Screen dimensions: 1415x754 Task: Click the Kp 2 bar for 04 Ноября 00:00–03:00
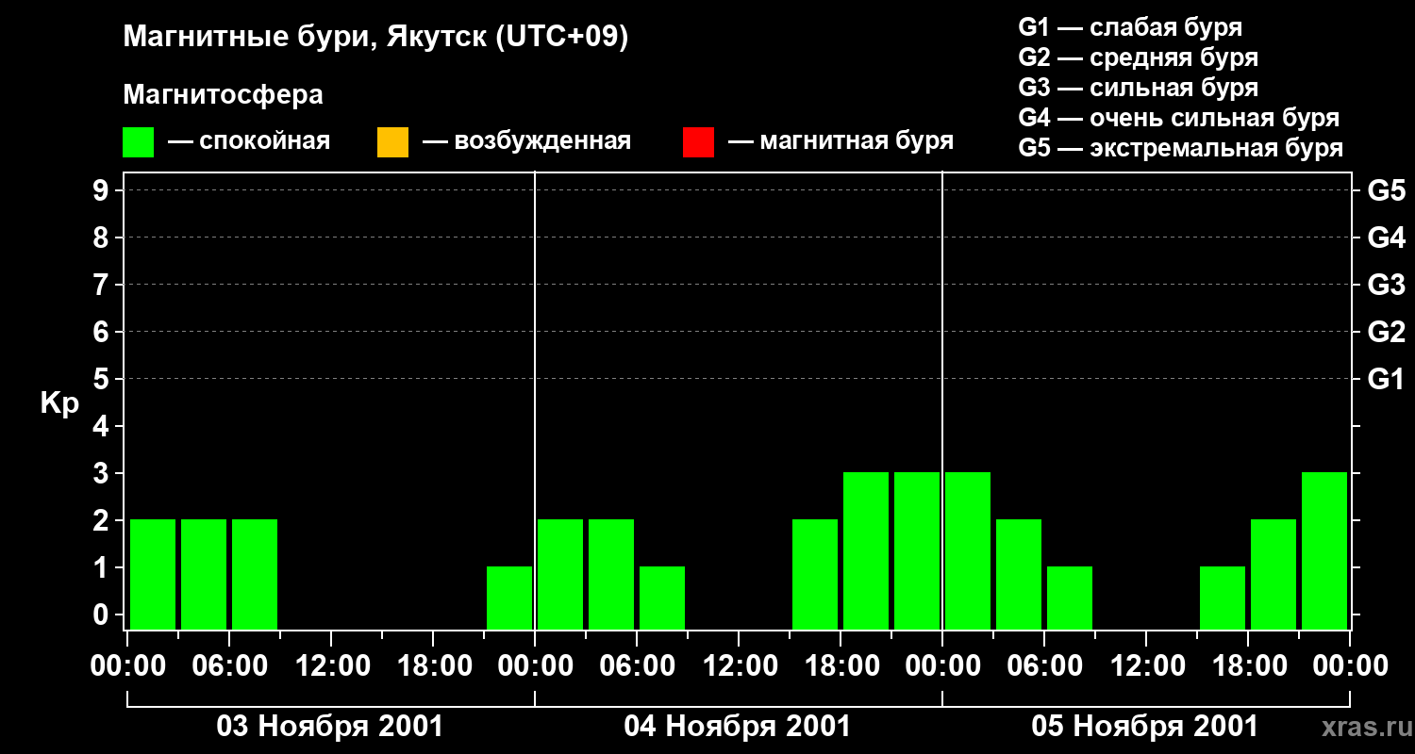[x=560, y=574]
